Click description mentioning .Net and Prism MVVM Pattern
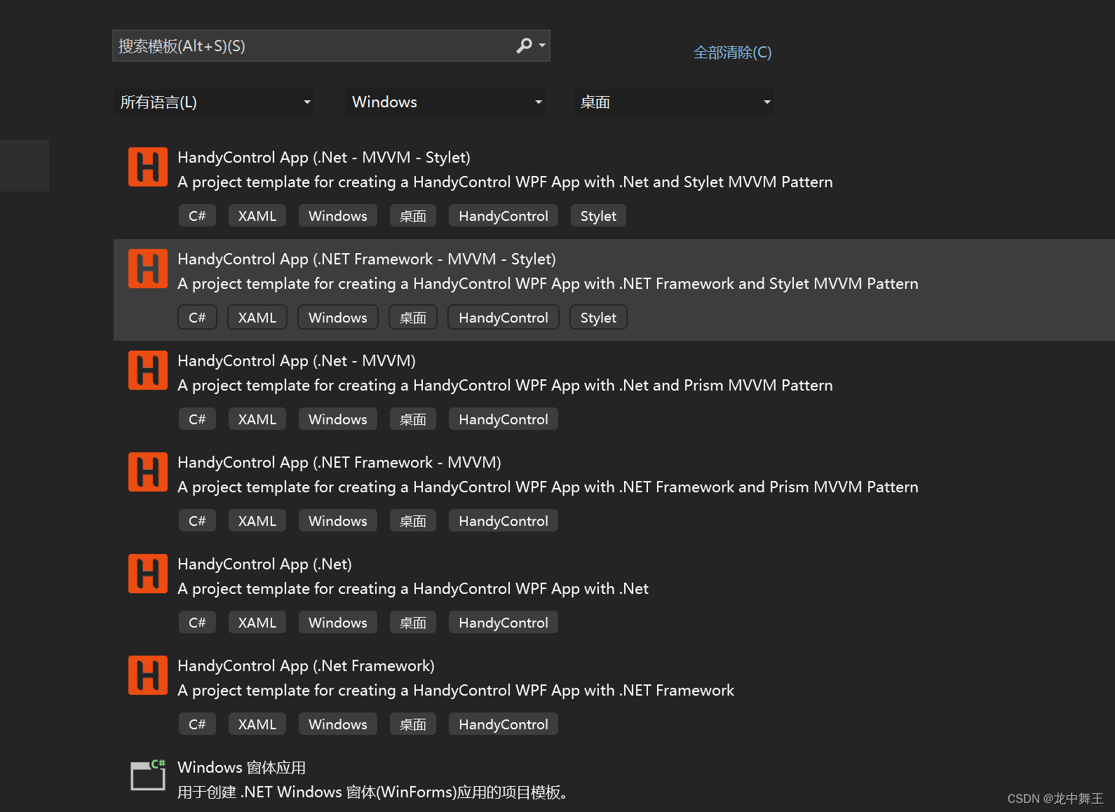 505,386
